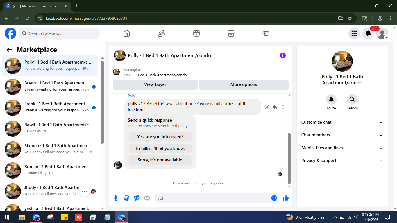Expand Chat members section
Screen dimensions: 397x223
click(342, 135)
